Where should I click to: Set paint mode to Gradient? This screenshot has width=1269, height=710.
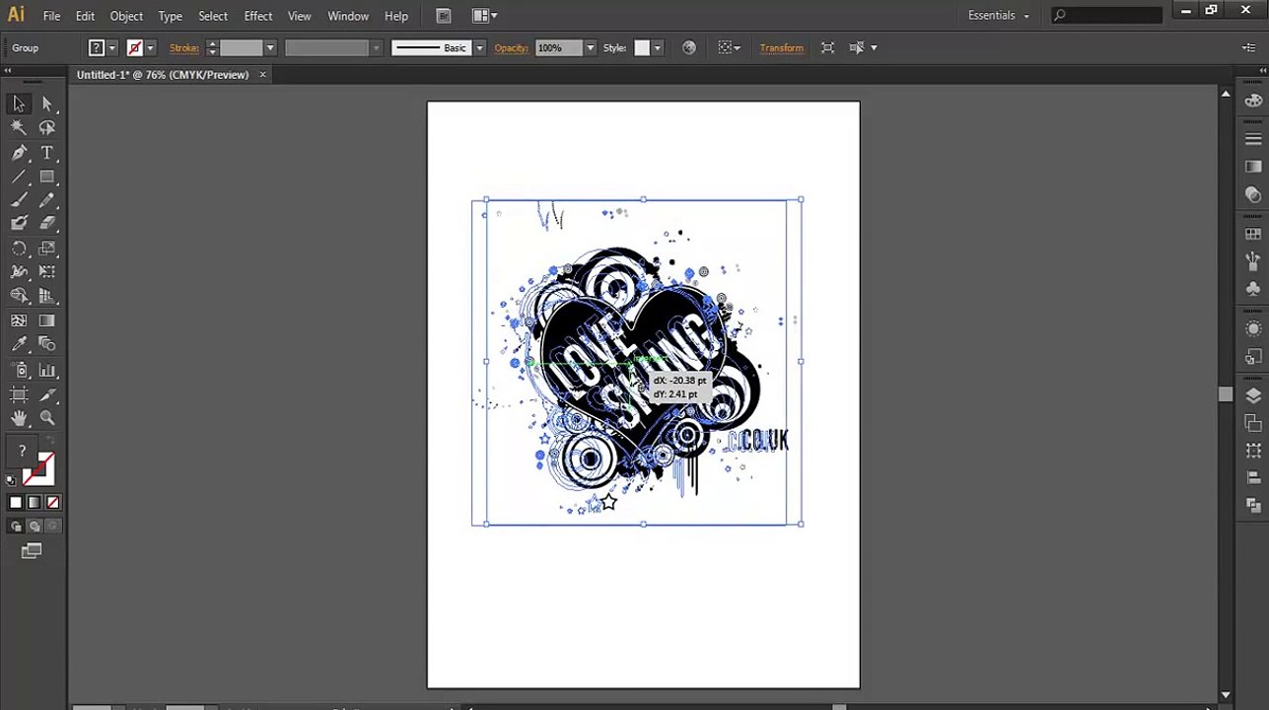[x=35, y=503]
